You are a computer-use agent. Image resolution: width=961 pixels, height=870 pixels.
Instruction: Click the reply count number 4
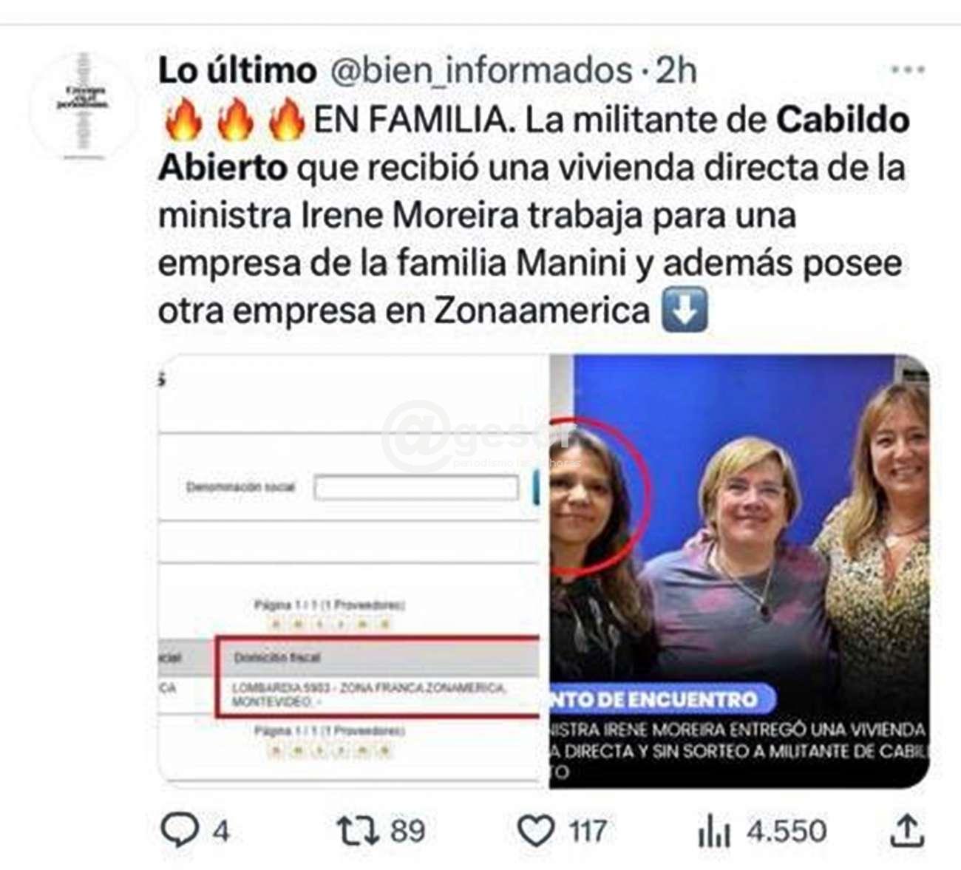point(221,831)
